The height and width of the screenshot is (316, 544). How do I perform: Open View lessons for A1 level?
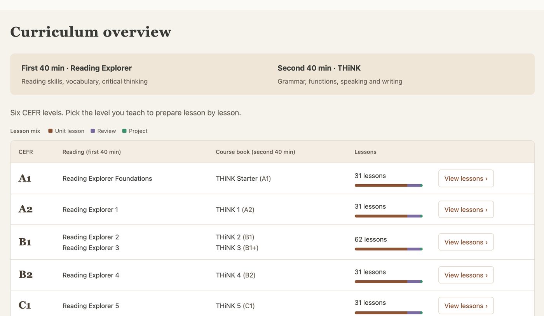(x=466, y=178)
